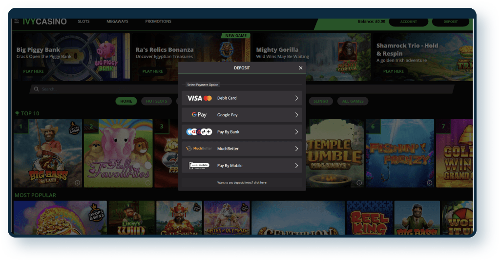Screen dimensions: 500x261
Task: Expand Pay By Mobile chevron arrow
Action: pyautogui.click(x=296, y=166)
